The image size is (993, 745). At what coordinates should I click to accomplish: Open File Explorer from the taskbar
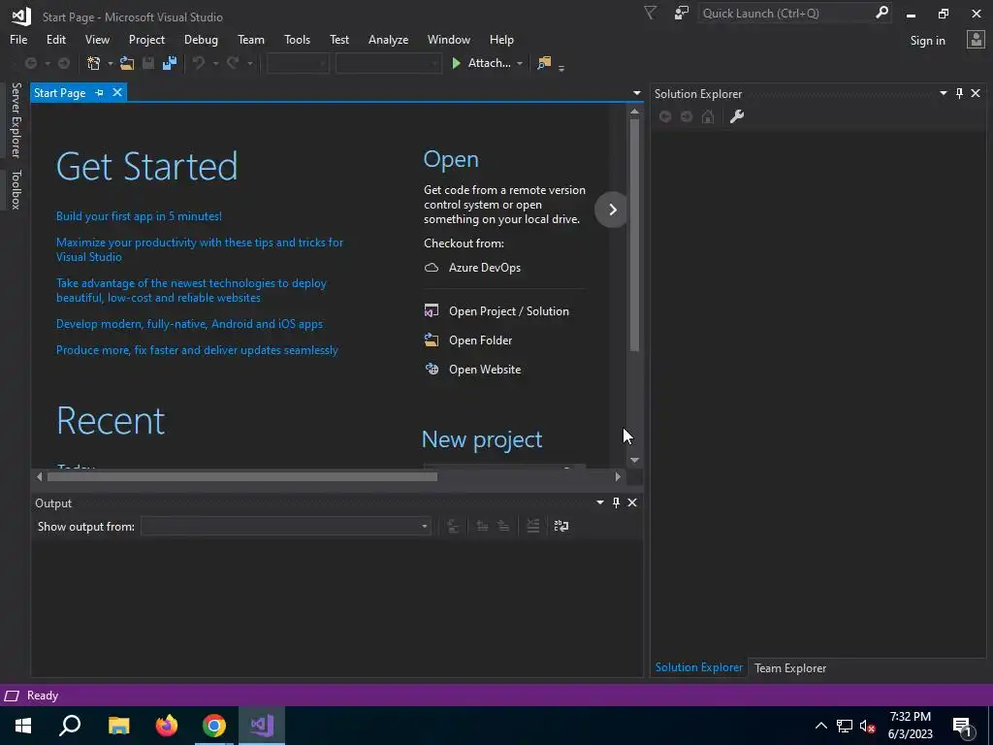coord(119,726)
